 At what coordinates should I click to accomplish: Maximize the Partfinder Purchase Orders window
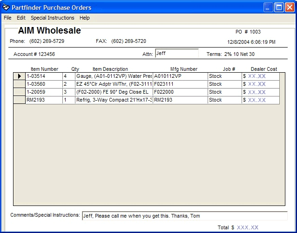pos(279,7)
